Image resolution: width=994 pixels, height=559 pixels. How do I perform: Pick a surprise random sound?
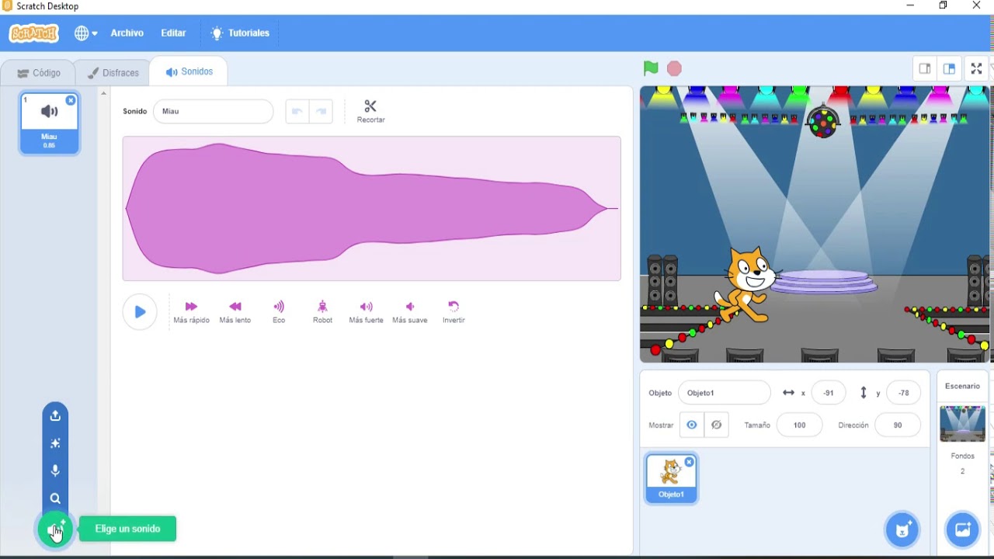[55, 443]
